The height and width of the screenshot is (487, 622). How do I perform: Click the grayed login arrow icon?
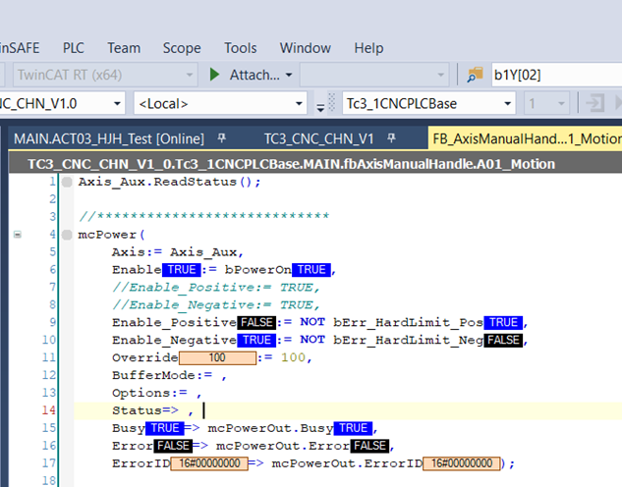595,103
